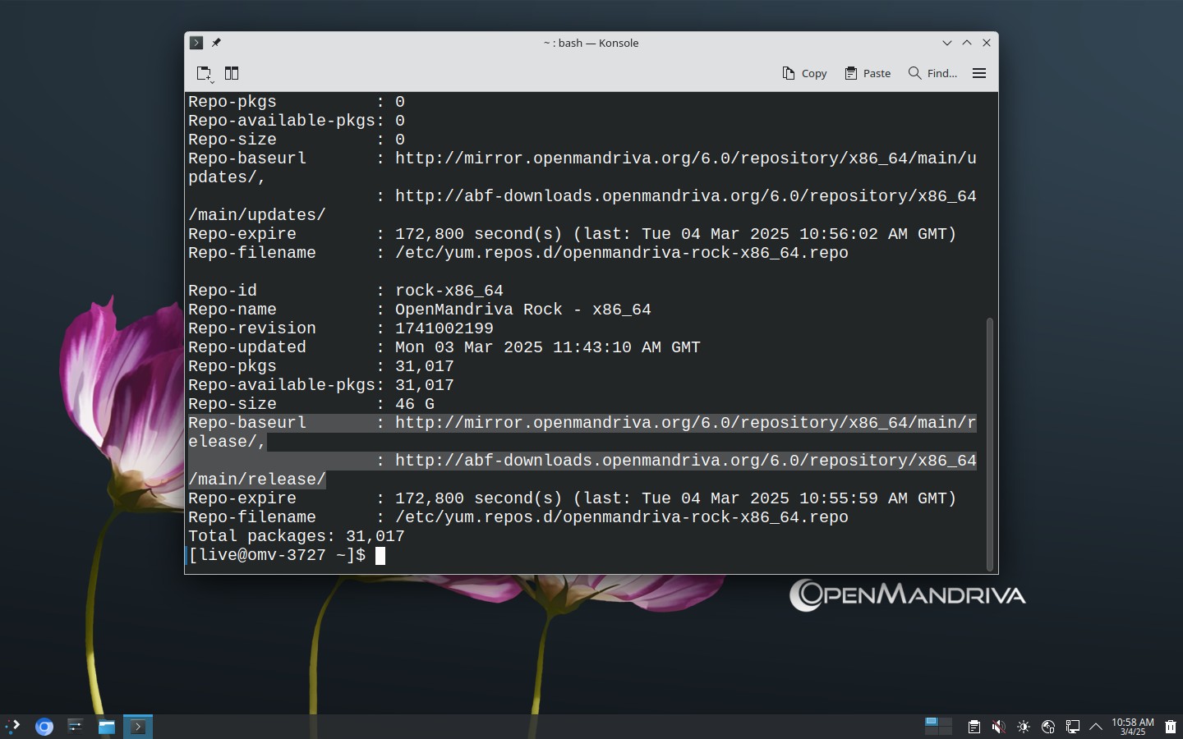The height and width of the screenshot is (739, 1183).
Task: Open the Find search tool
Action: [932, 73]
